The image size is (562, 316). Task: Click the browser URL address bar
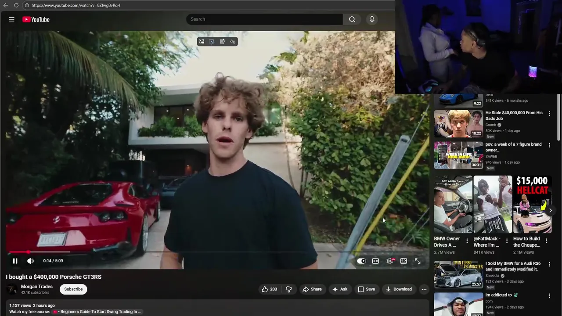[211, 5]
